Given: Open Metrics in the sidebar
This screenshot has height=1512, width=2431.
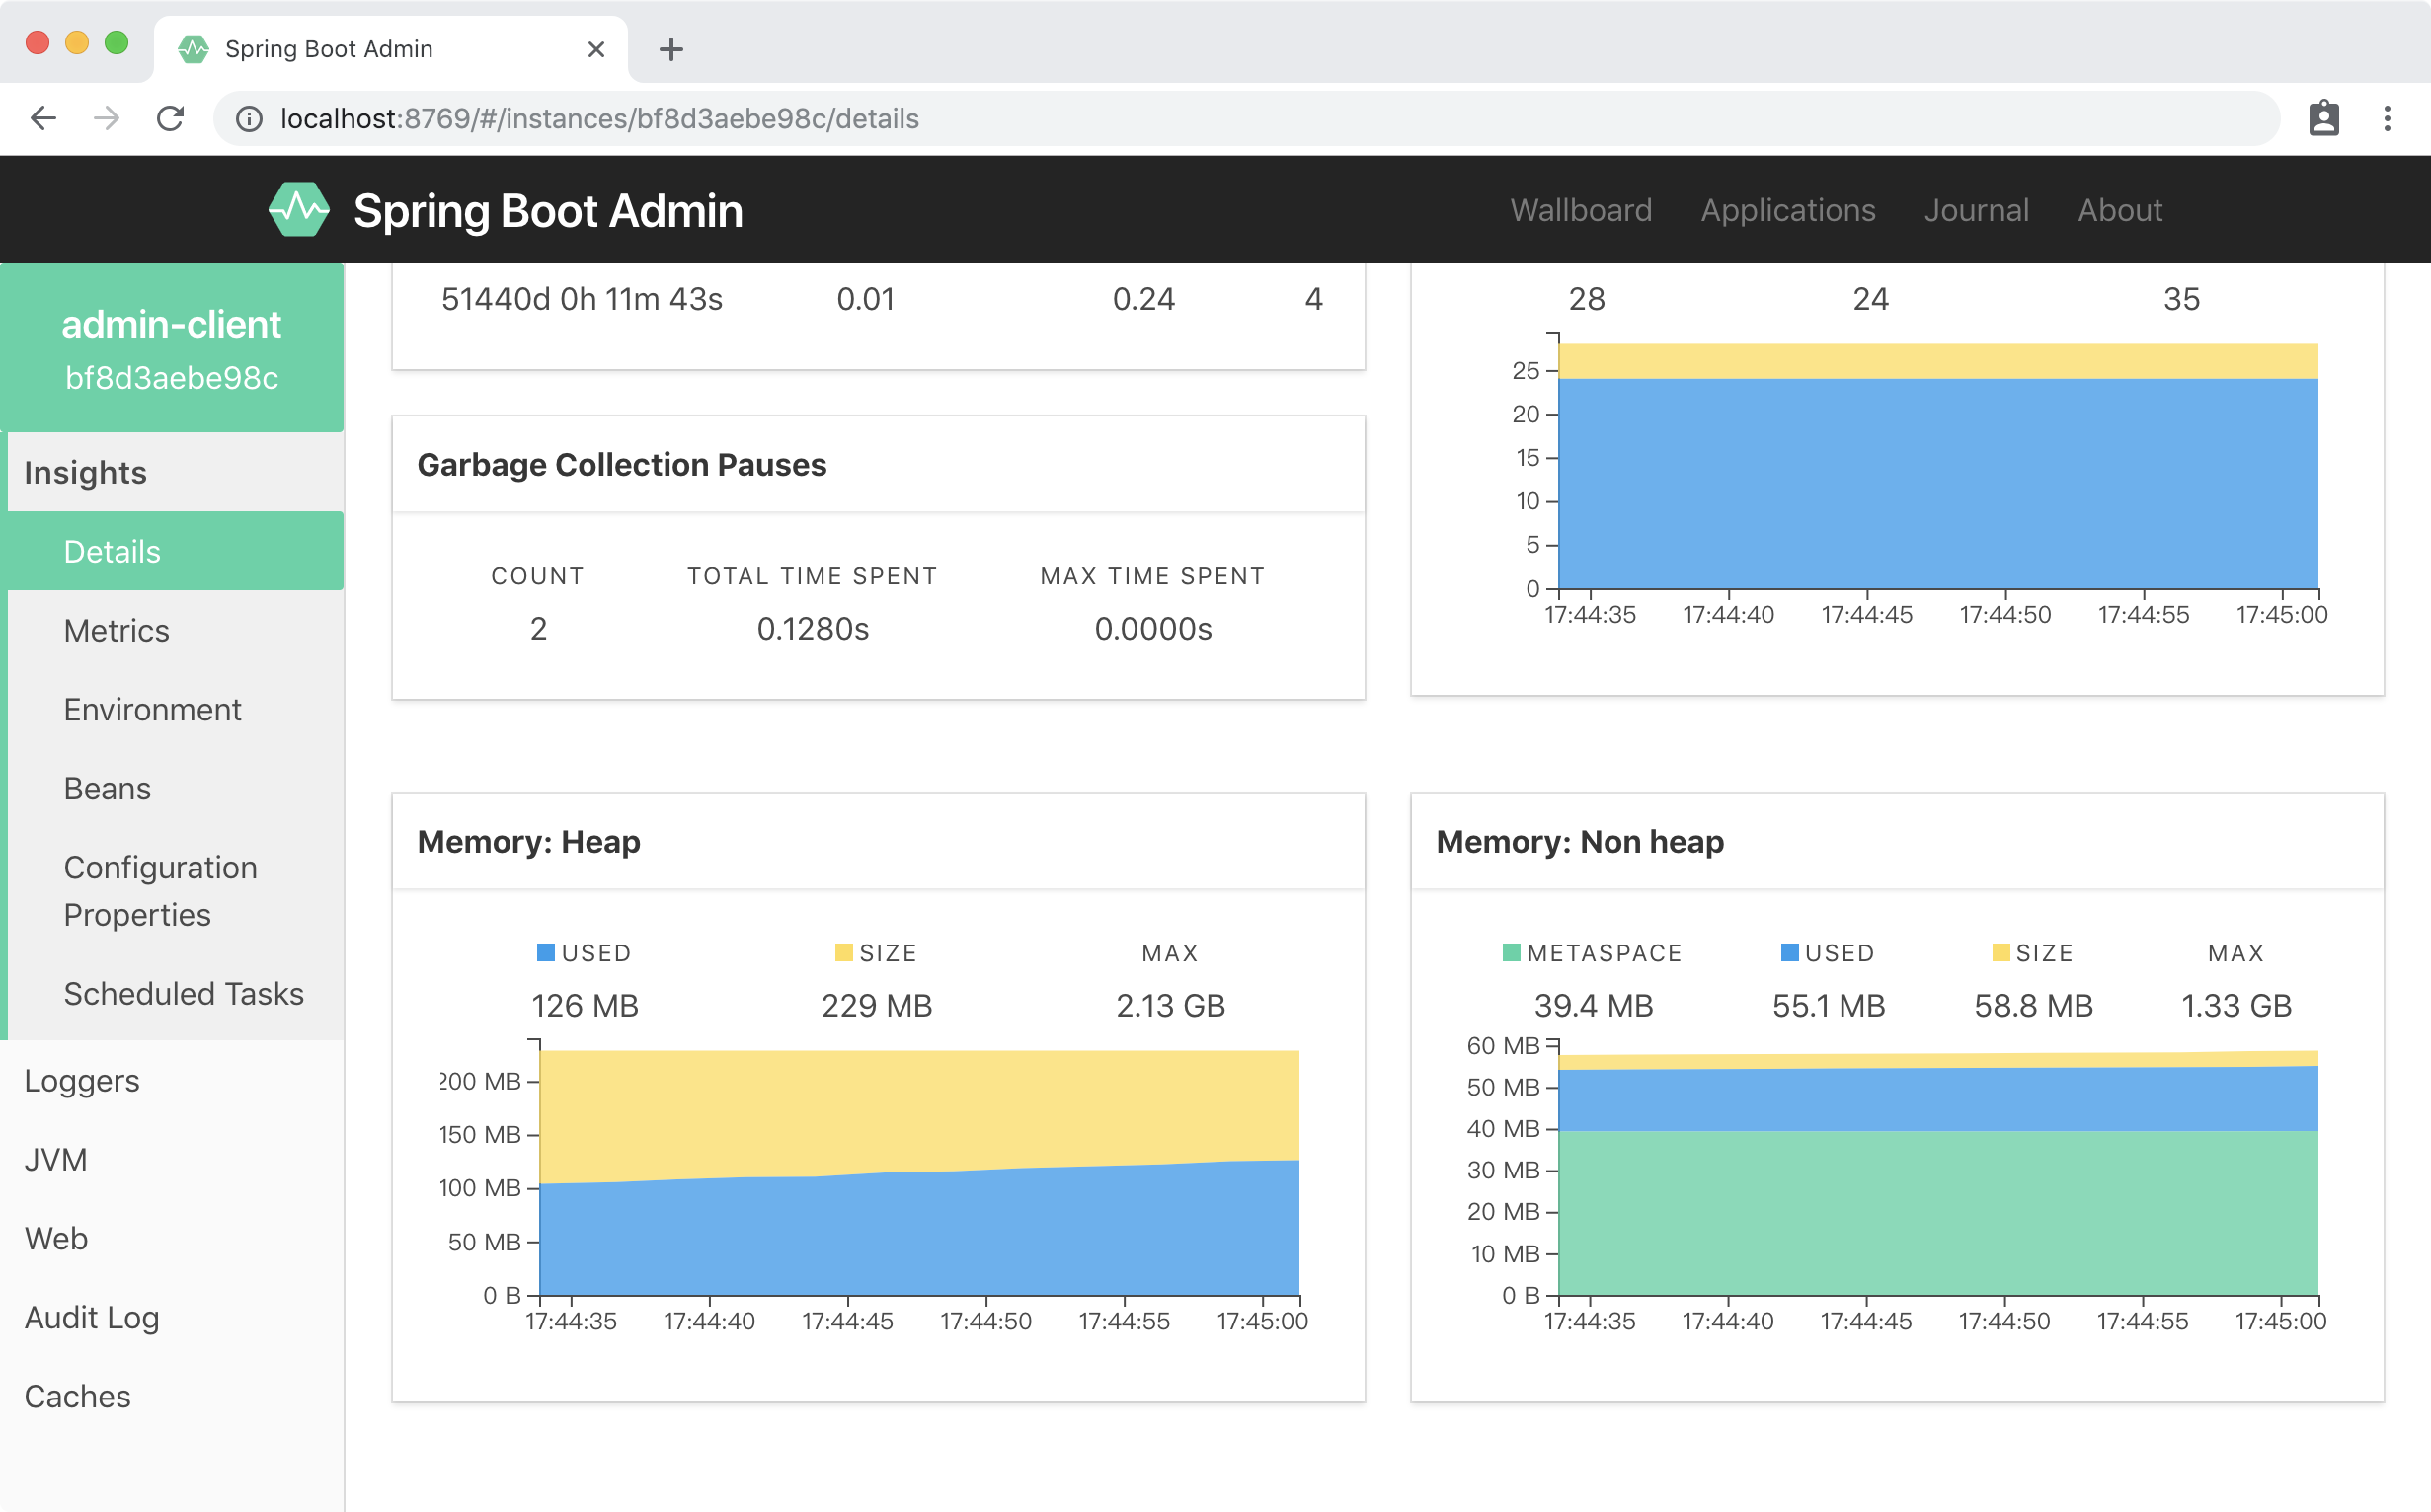Looking at the screenshot, I should click(117, 631).
